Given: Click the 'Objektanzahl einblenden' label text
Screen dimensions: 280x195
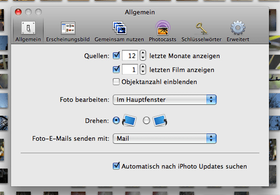Looking at the screenshot, I should [x=159, y=82].
